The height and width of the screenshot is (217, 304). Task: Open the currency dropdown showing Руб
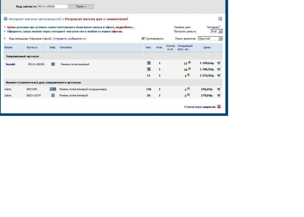pos(217,31)
